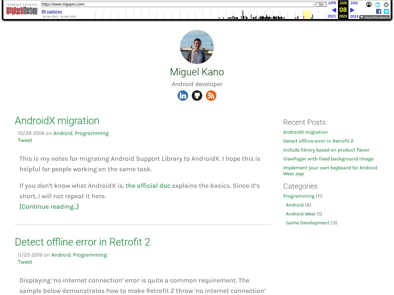Open the 99 captures link
Image resolution: width=394 pixels, height=295 pixels.
click(x=52, y=12)
